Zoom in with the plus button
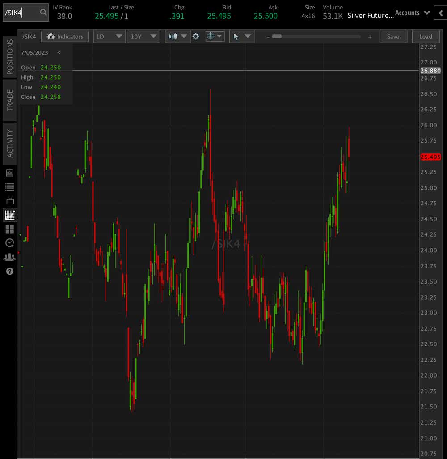 tap(370, 37)
